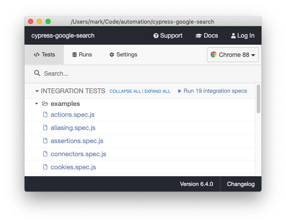Click the code brackets icon on Tests
Screen dimensions: 286x224
37,55
